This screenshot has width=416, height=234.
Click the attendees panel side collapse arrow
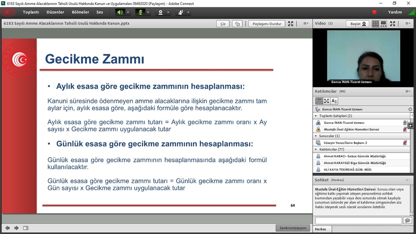(411, 126)
